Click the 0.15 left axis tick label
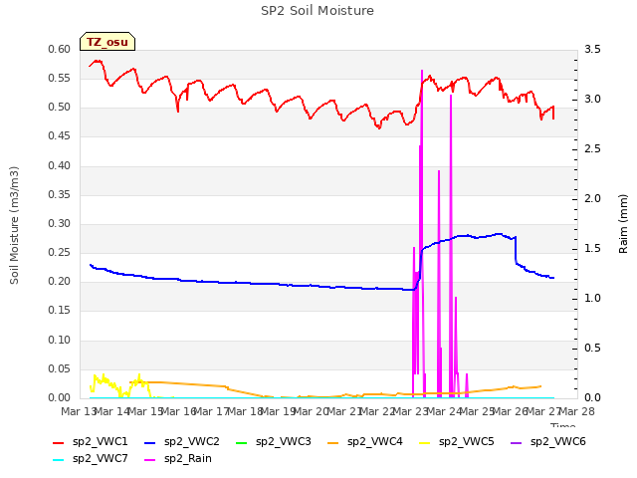This screenshot has width=637, height=478. [x=60, y=311]
